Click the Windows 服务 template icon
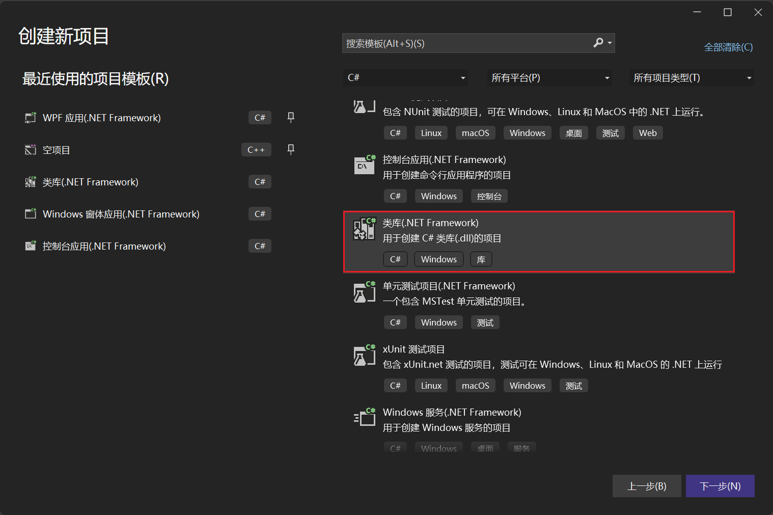 pos(365,418)
